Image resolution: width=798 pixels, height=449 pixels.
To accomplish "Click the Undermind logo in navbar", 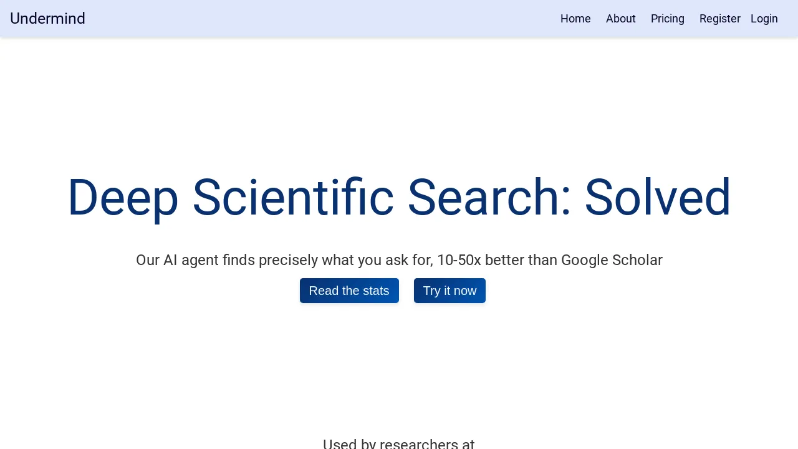I will coord(47,19).
